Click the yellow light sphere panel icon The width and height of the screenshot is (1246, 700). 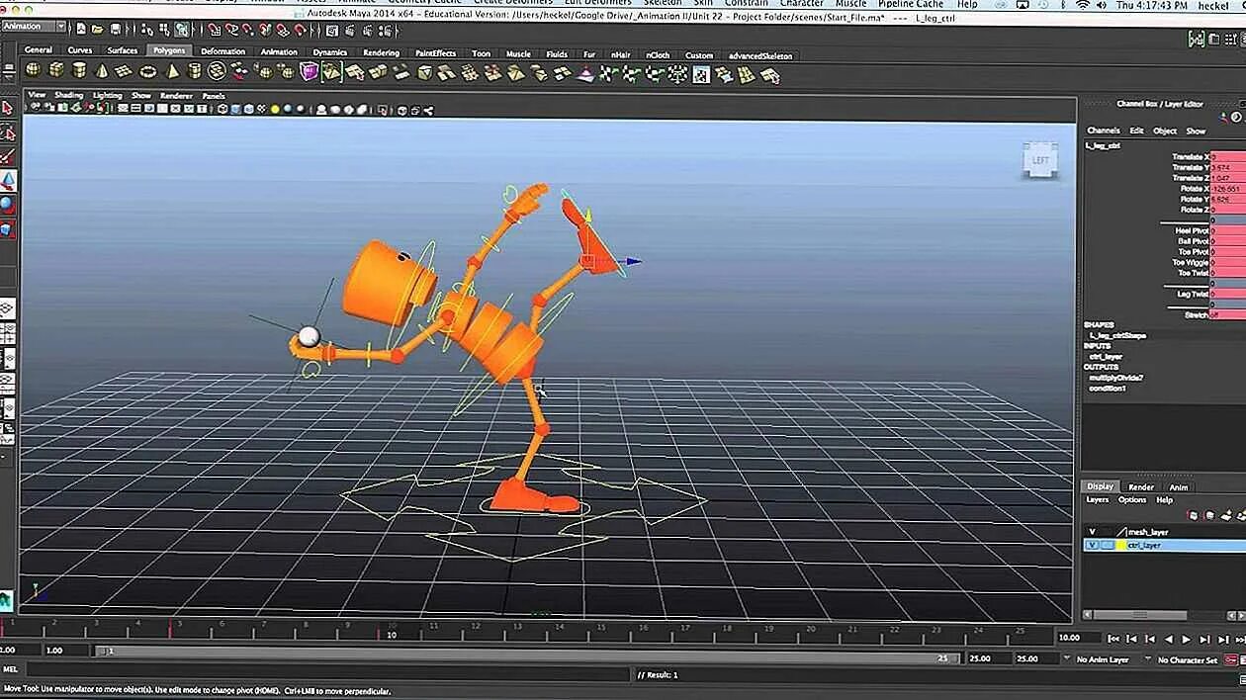[275, 109]
